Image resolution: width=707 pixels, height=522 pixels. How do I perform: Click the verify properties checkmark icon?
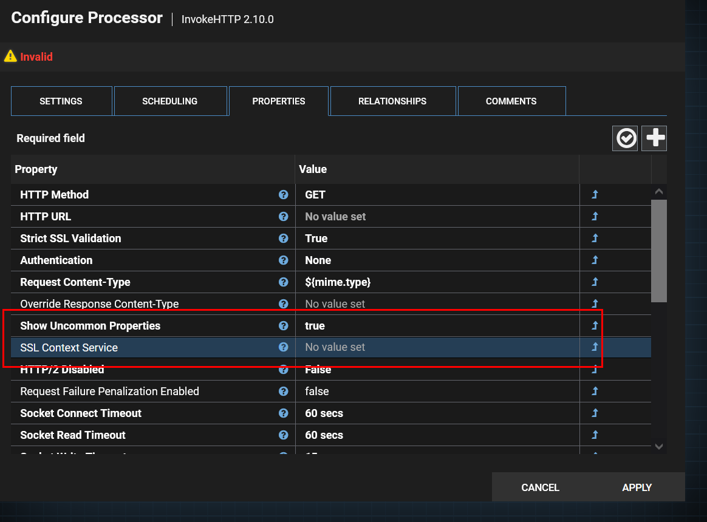624,138
